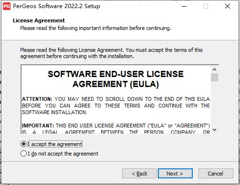Viewport: 240px width, 185px height.
Task: Go to the previous step with Back
Action: (x=139, y=174)
